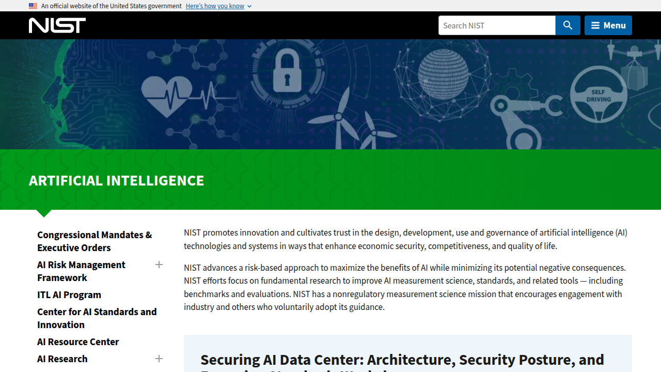Open AI Risk Management Framework page
Screen dimensions: 661x372
[x=81, y=271]
